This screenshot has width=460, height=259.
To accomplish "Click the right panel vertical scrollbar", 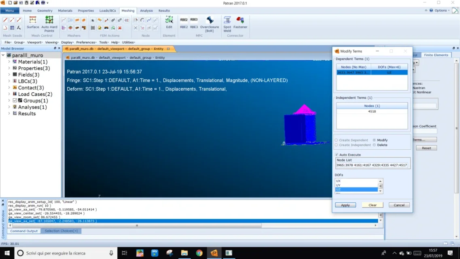I will 456,128.
